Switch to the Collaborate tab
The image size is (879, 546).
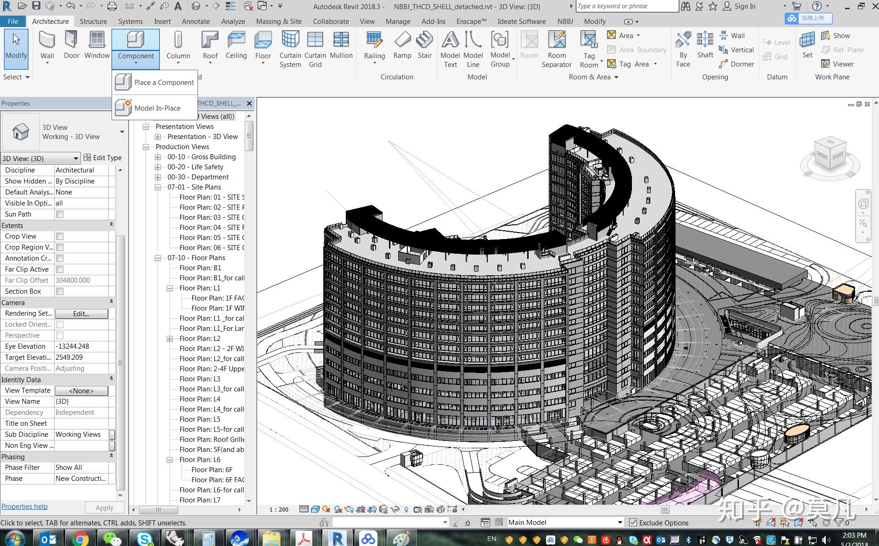click(331, 22)
